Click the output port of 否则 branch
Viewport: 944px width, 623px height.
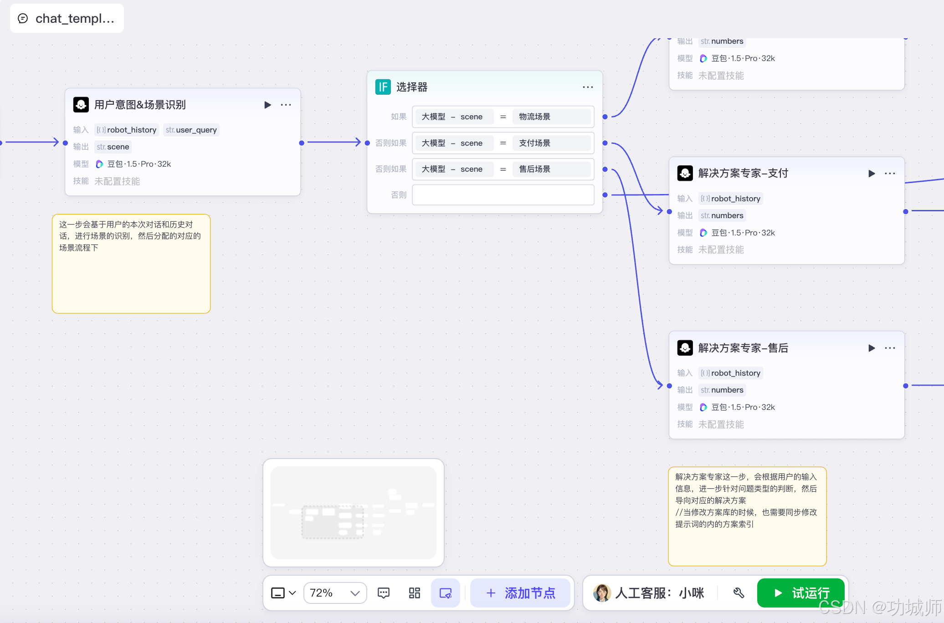pos(605,195)
